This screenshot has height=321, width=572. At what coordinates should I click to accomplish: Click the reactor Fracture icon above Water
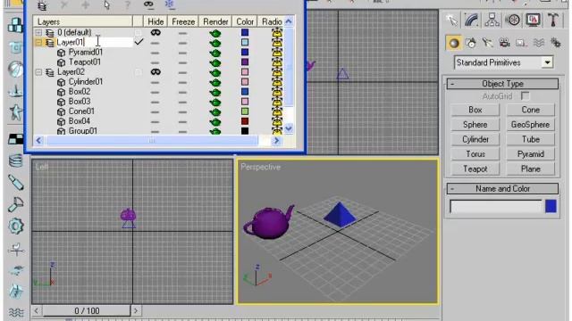tap(15, 292)
